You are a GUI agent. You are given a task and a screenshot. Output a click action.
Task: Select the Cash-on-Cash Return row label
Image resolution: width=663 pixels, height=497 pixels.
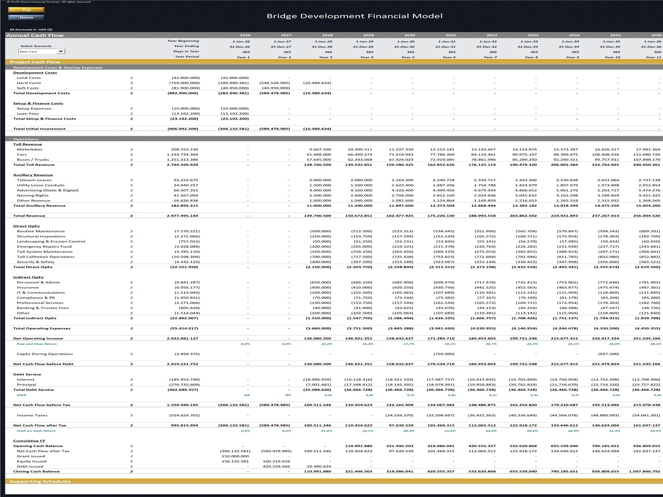point(36,431)
